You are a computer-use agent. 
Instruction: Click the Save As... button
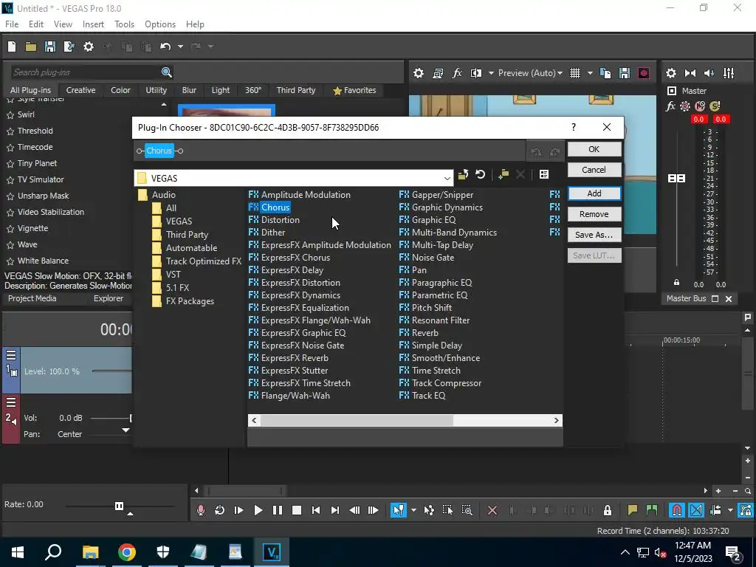(x=594, y=235)
